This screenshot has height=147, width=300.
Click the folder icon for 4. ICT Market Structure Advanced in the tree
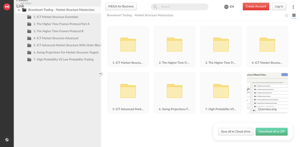pos(29,38)
